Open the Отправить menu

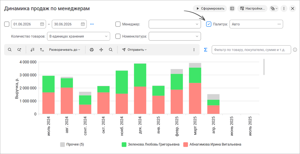[134, 50]
